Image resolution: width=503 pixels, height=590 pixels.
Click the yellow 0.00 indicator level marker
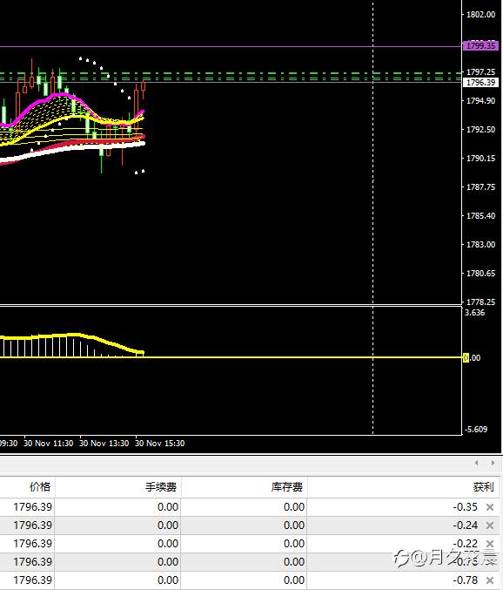click(x=466, y=358)
